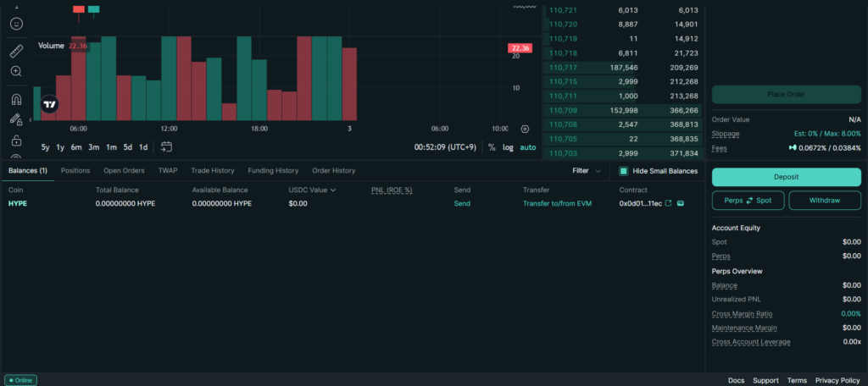Switch to the Positions tab
868x386 pixels.
pos(75,171)
